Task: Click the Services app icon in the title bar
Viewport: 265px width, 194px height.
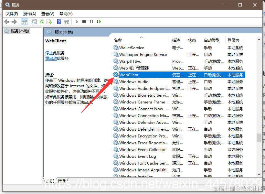Action: point(7,5)
